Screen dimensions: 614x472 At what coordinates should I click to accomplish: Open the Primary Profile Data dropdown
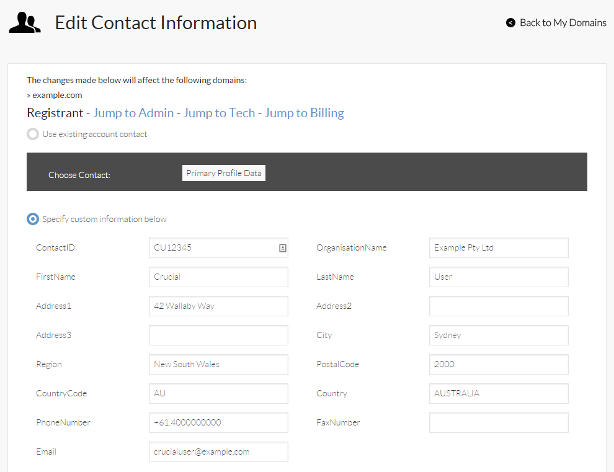pyautogui.click(x=224, y=173)
